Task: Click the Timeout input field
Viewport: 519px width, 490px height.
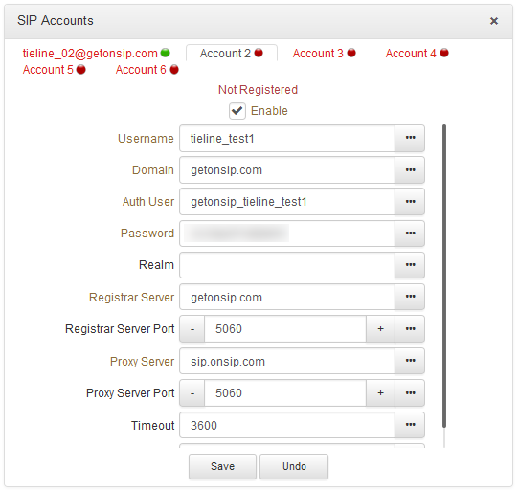Action: point(287,425)
